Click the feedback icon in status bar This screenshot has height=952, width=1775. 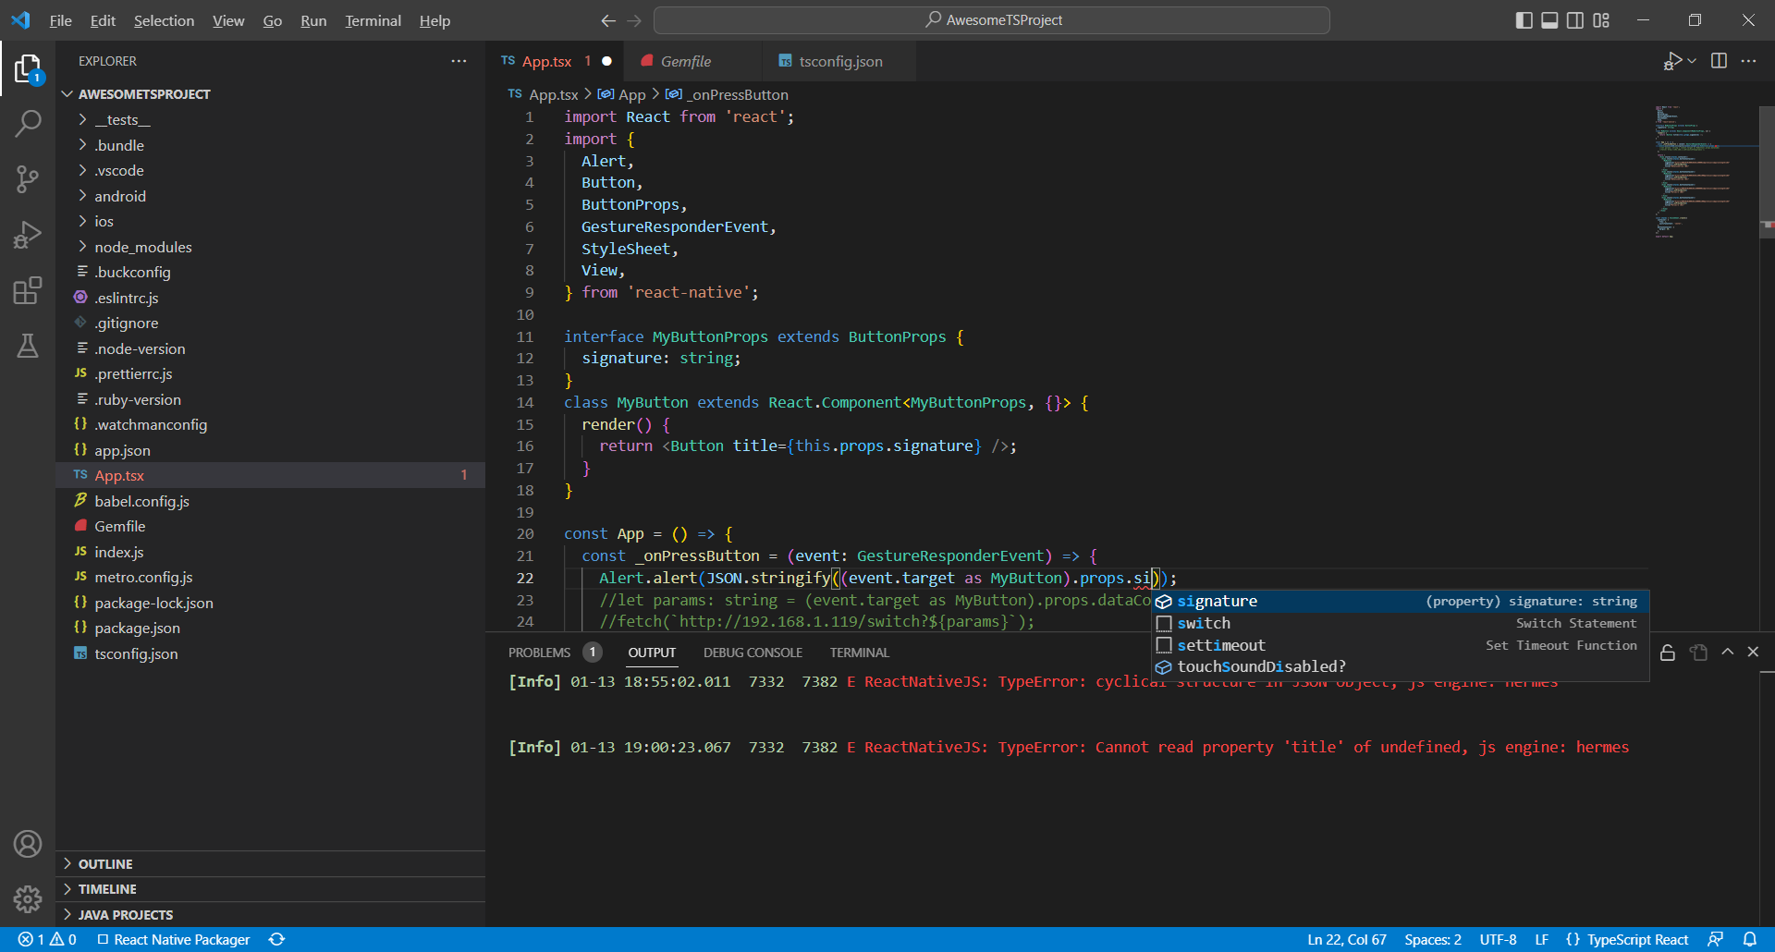[x=1715, y=939]
